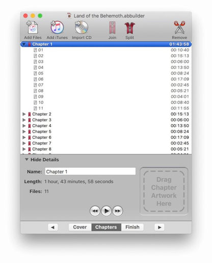Close the window with the red button
The width and height of the screenshot is (212, 263).
[25, 16]
